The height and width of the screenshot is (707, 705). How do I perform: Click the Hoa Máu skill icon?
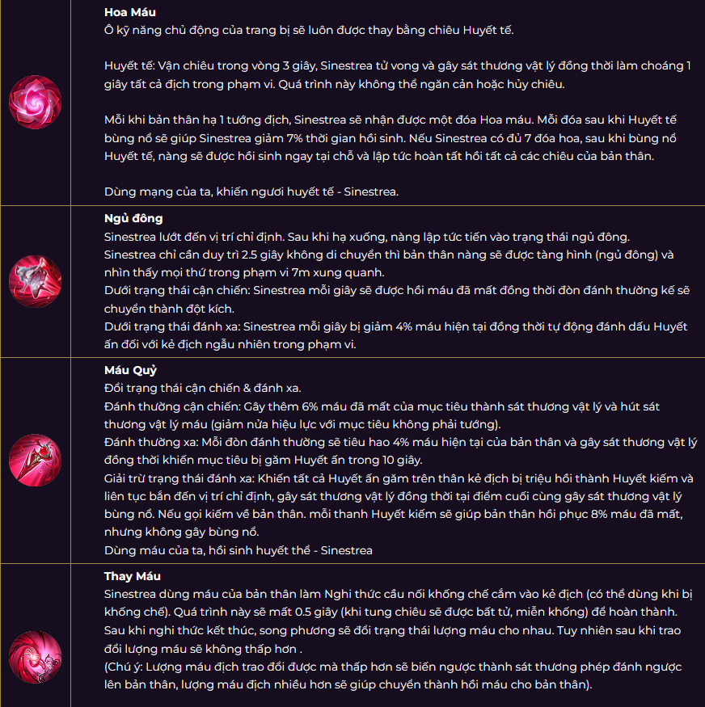pyautogui.click(x=35, y=103)
